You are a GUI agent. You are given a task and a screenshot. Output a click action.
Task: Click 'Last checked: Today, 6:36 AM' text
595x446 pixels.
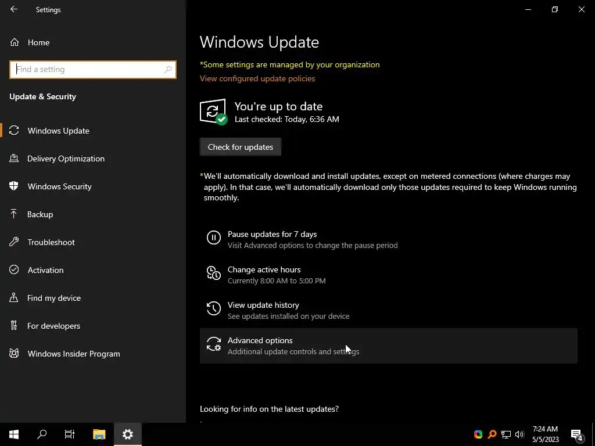coord(287,119)
